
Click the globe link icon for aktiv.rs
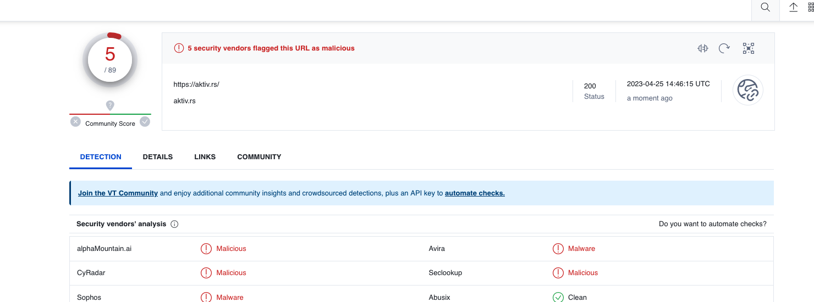748,90
